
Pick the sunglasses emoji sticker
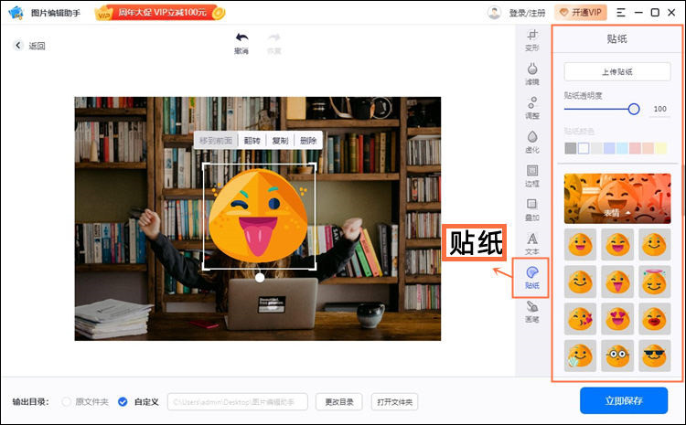(652, 355)
